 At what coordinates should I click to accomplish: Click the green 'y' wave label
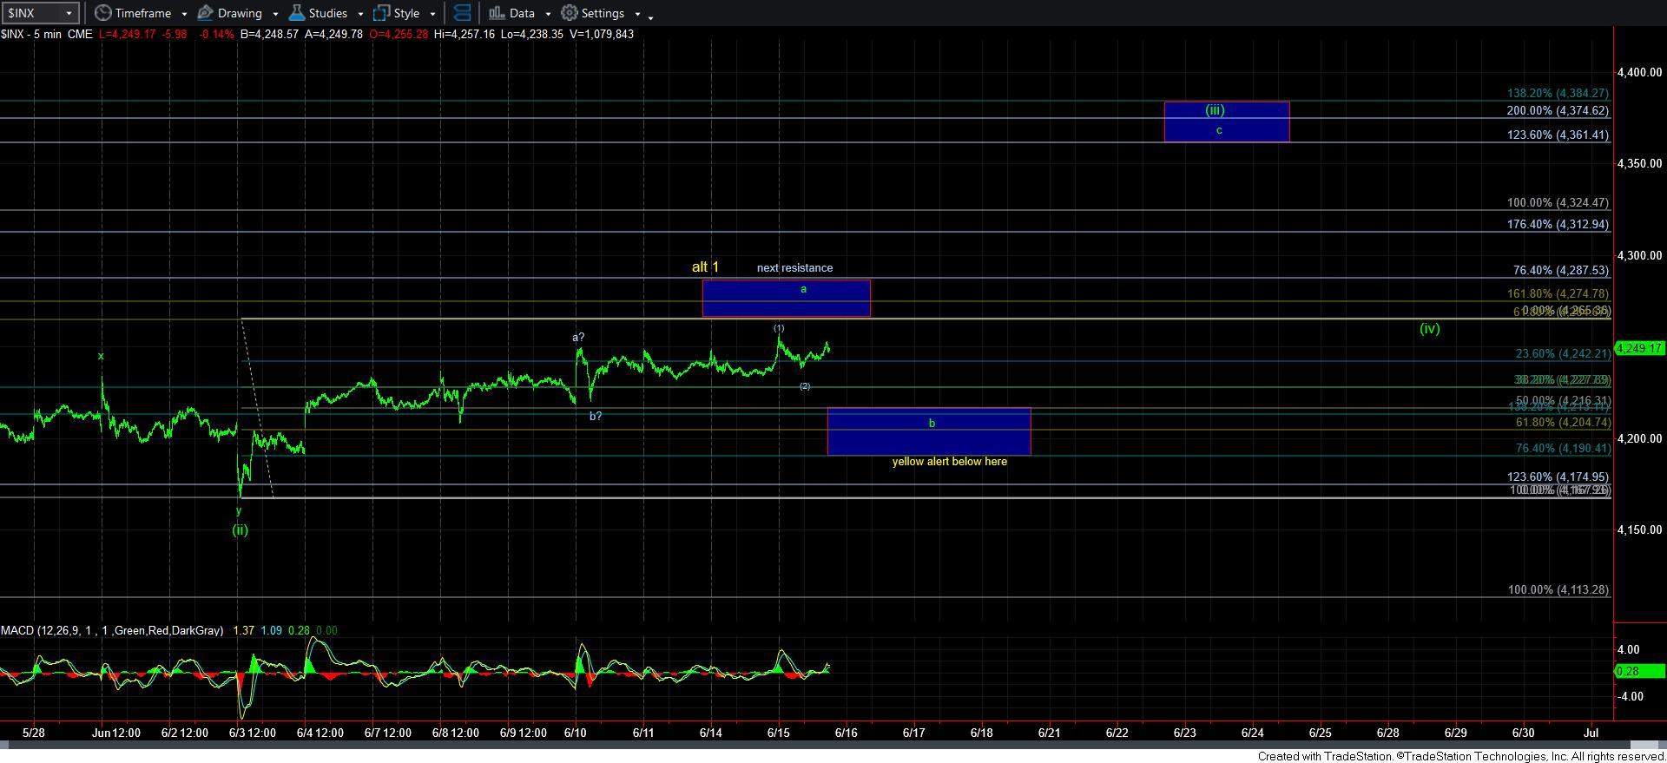(239, 510)
